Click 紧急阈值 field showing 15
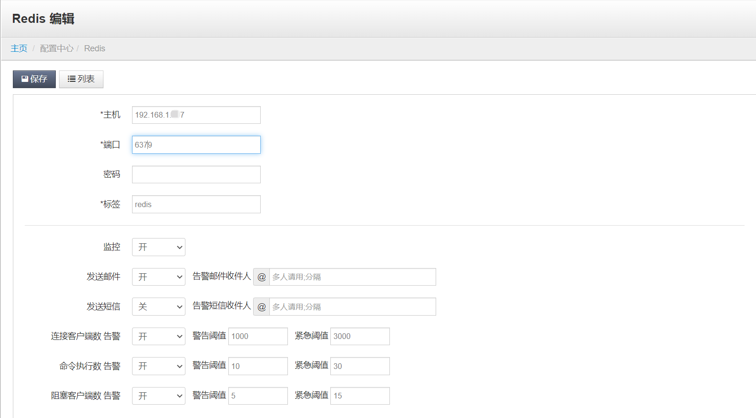 pos(360,396)
